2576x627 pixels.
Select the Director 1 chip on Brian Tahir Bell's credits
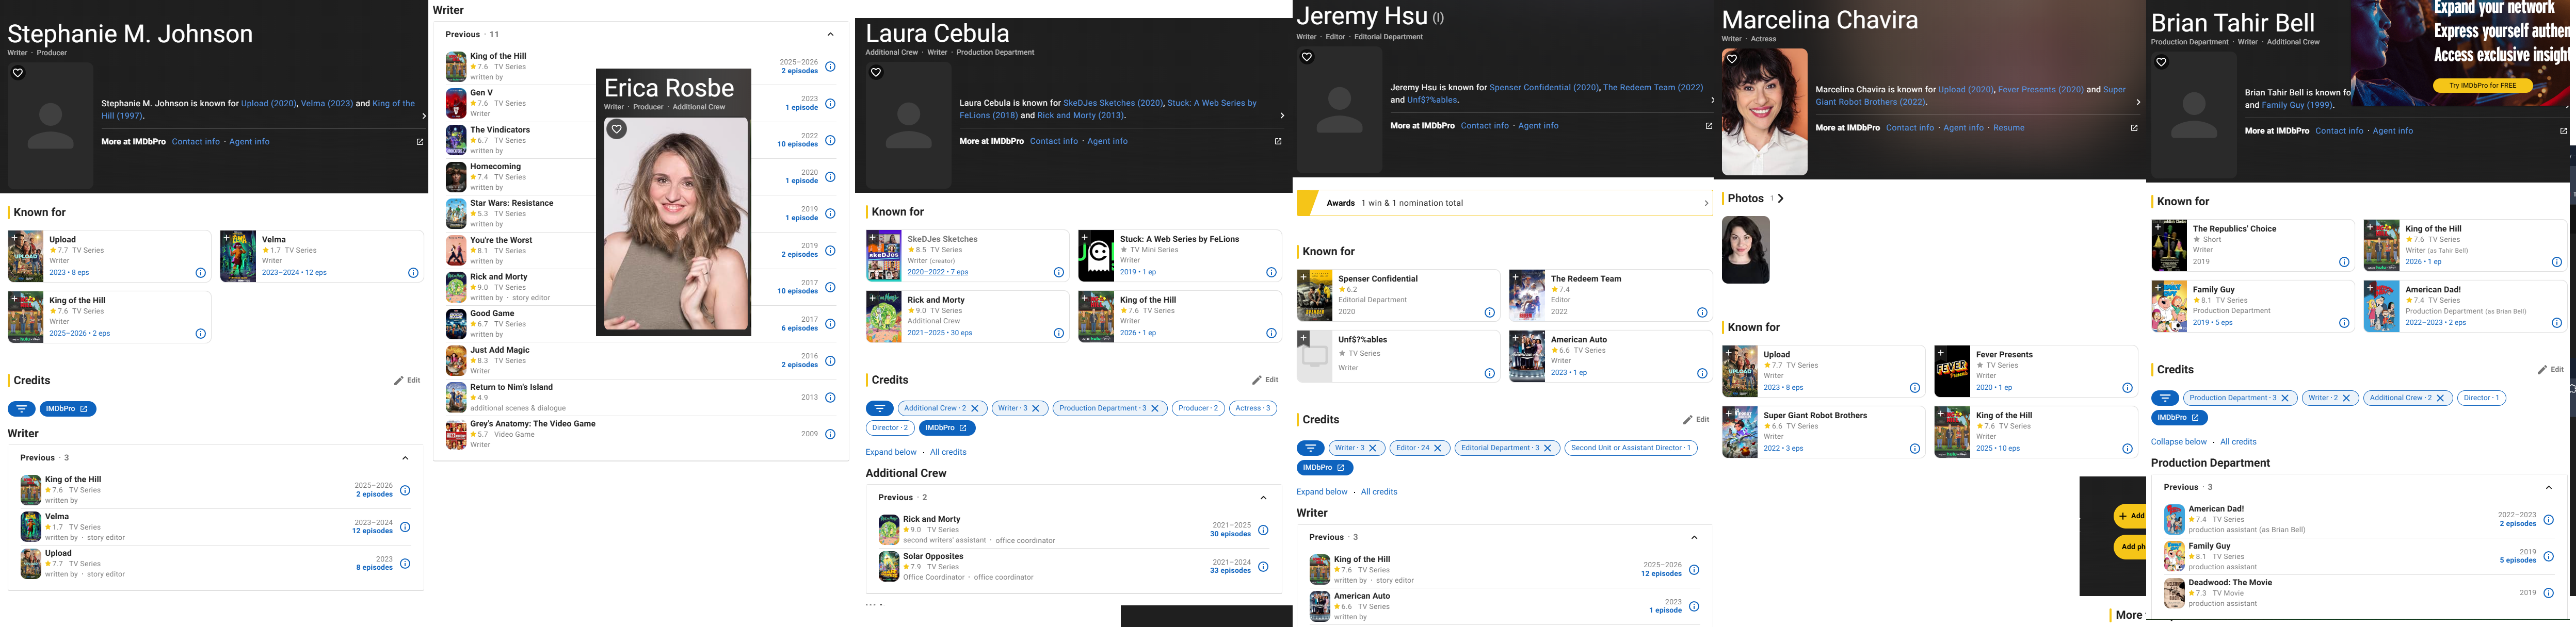pyautogui.click(x=2481, y=398)
